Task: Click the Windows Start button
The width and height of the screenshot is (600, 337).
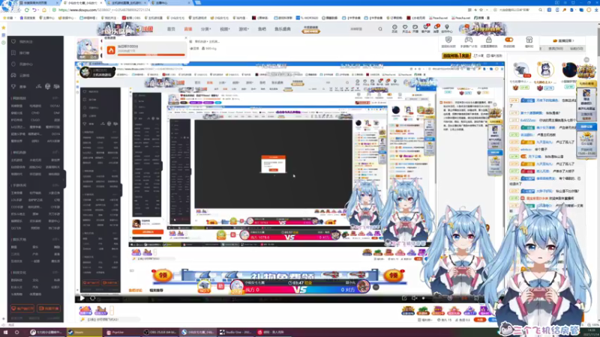Action: click(x=6, y=332)
